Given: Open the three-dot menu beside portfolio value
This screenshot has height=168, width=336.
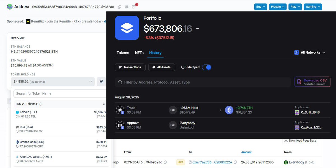Looking at the screenshot, I should coord(198,28).
